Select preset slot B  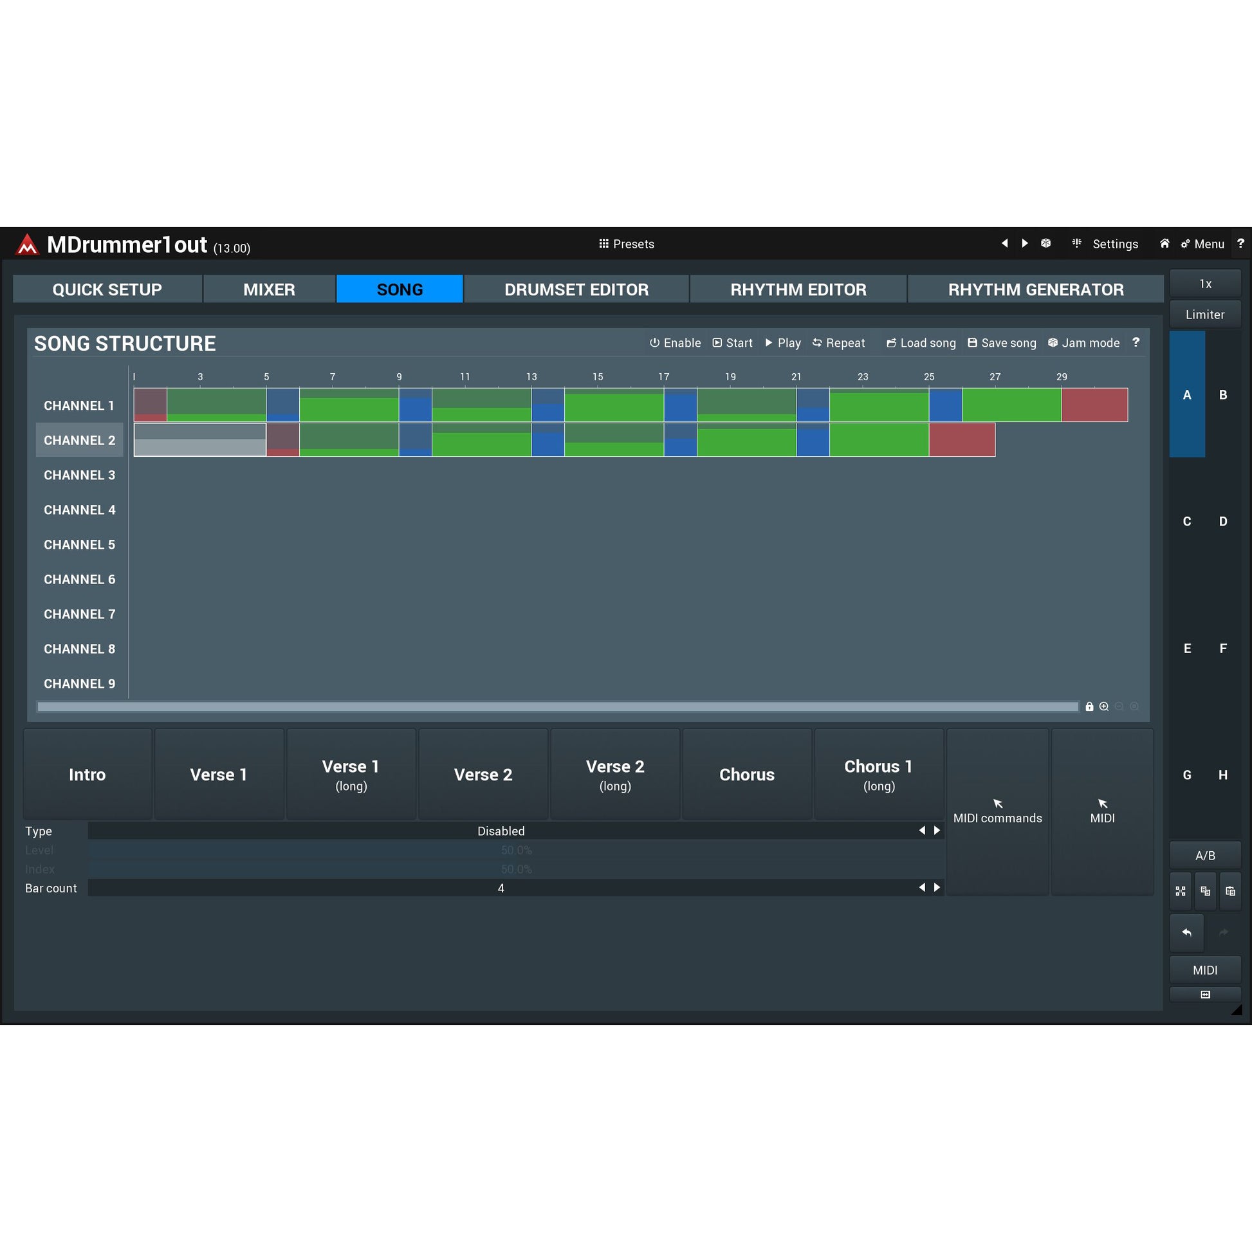tap(1223, 394)
